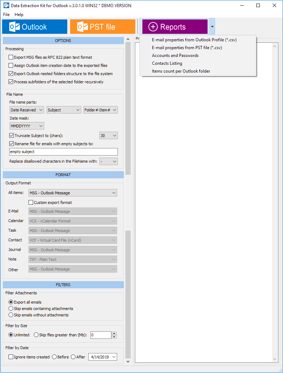The image size is (283, 373).
Task: Click the app icon in title bar
Action: point(6,5)
